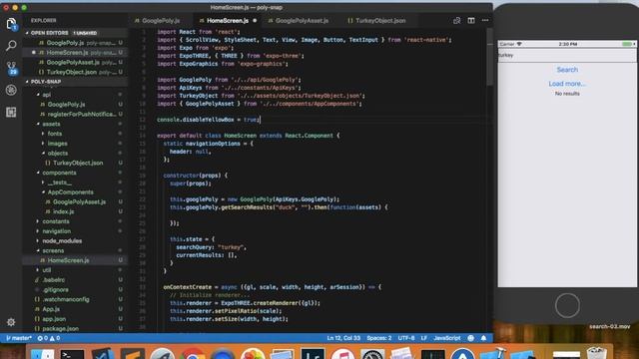This screenshot has width=639, height=359.
Task: Open the Extensions view
Action: pyautogui.click(x=11, y=112)
